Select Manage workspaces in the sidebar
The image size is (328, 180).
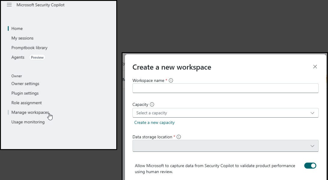click(x=30, y=112)
